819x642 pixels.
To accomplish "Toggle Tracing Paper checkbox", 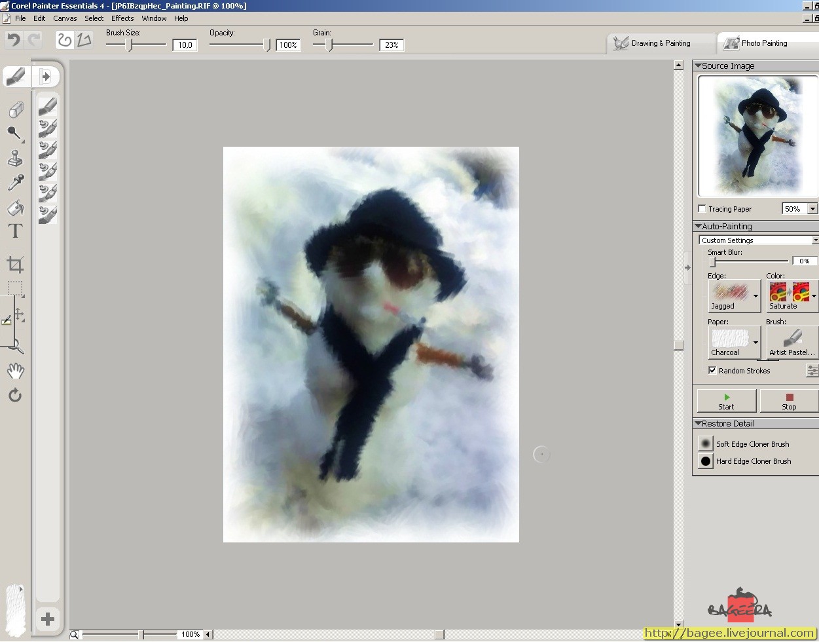I will (702, 209).
